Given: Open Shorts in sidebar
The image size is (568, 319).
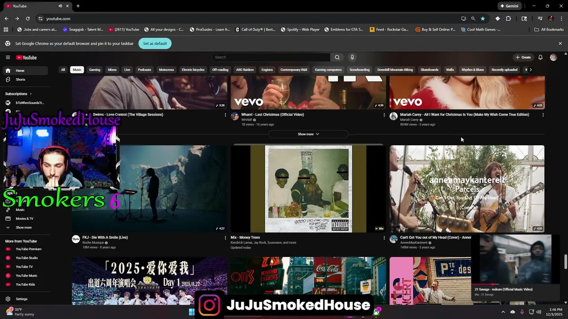Looking at the screenshot, I should 24,79.
